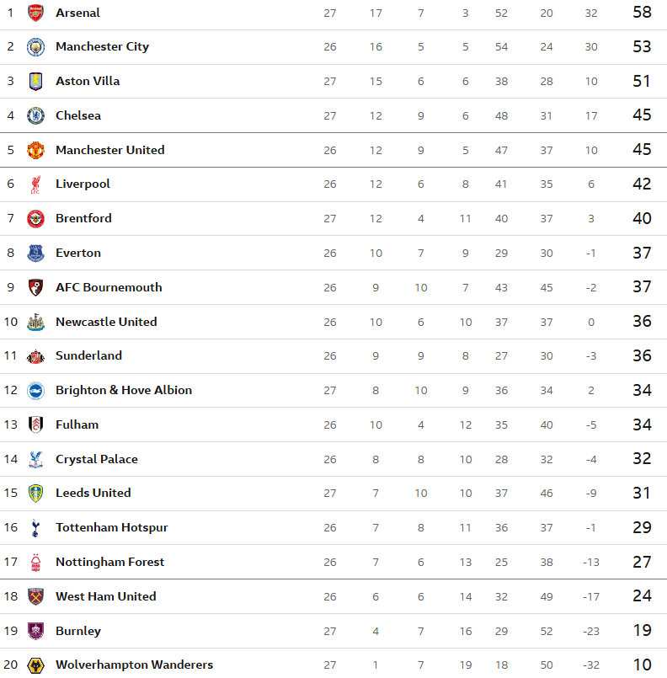Viewport: 667px width, 678px height.
Task: Click the Arsenal club crest icon
Action: tap(35, 13)
